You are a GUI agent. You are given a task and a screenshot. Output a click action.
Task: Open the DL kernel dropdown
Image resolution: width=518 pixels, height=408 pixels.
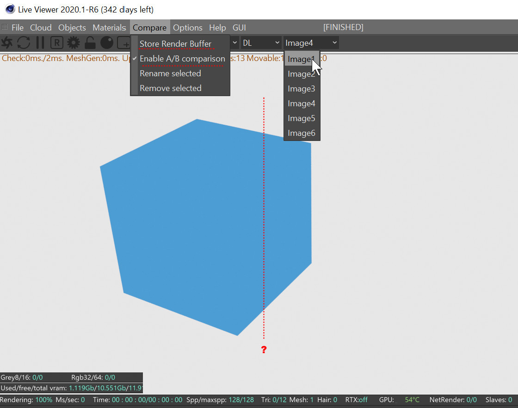click(261, 43)
